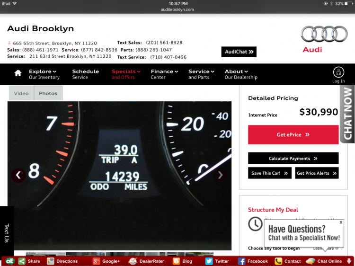355x266 pixels.
Task: Click the Have Questions chat bubble
Action: (304, 233)
